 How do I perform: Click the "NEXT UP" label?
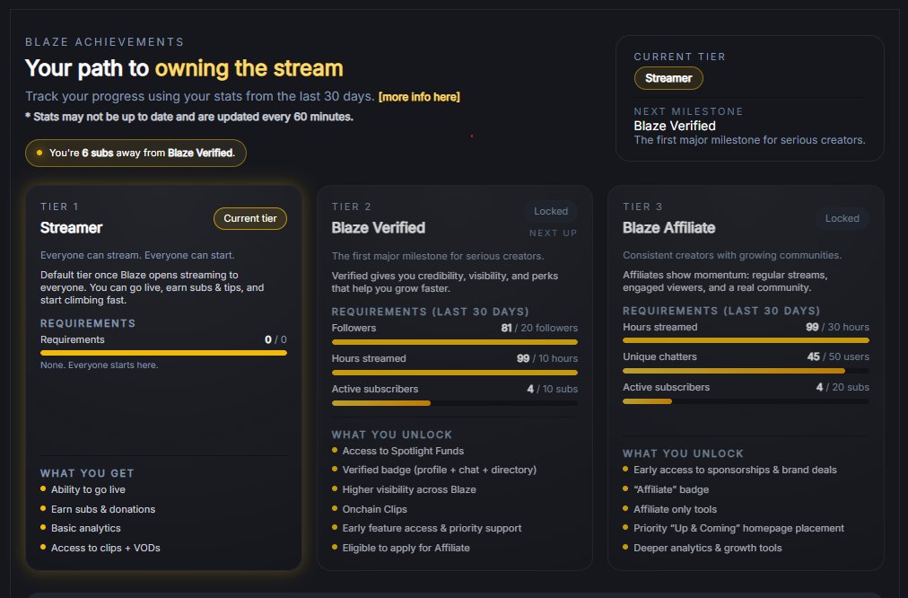(553, 233)
